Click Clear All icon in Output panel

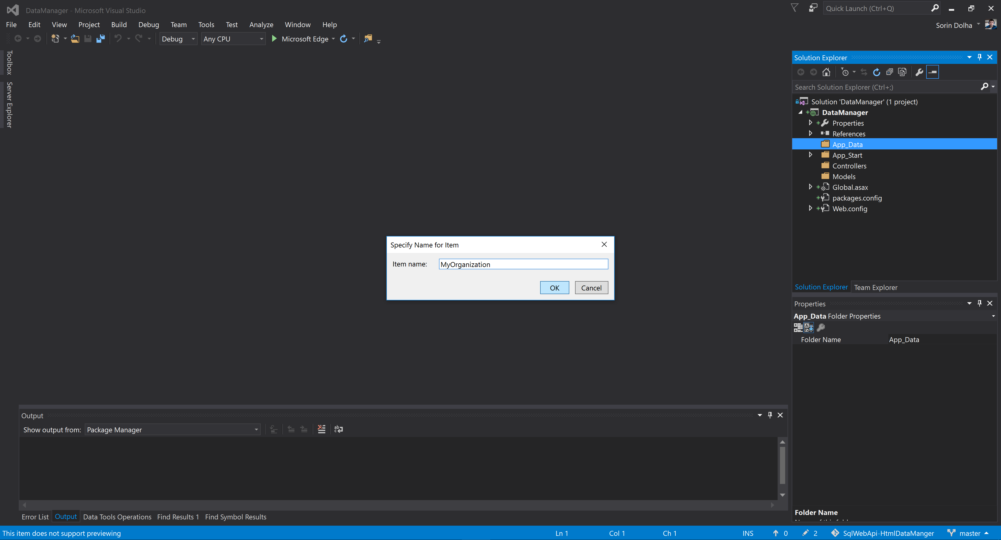click(x=321, y=429)
